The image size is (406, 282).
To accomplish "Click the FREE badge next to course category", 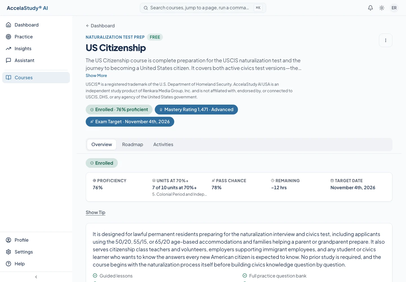I will tap(155, 37).
